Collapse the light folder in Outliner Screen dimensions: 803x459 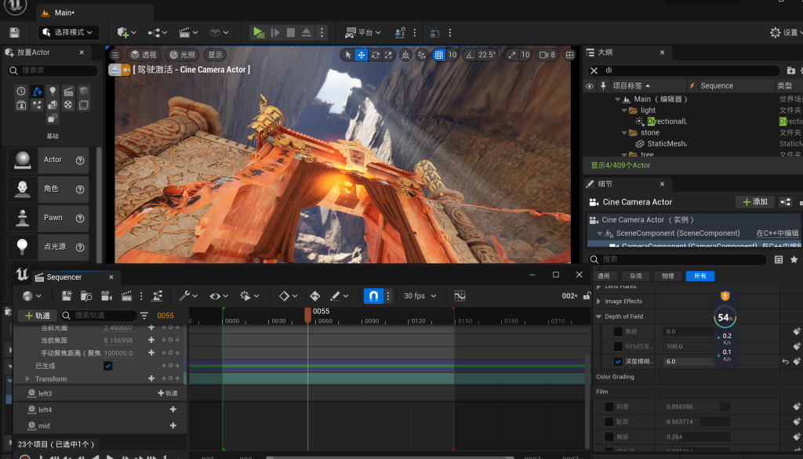(x=624, y=110)
